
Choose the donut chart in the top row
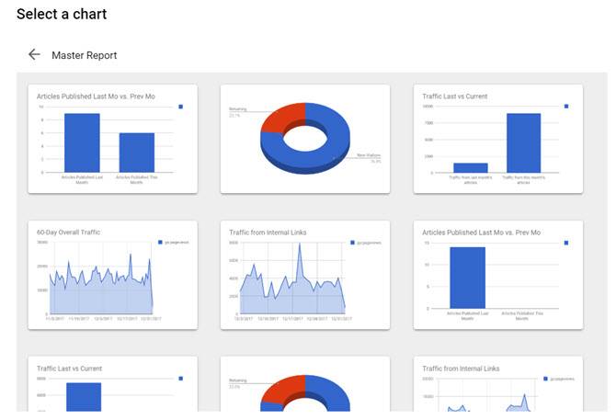click(x=305, y=139)
